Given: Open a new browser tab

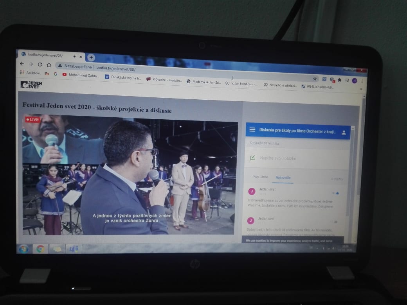Looking at the screenshot, I should 91,57.
